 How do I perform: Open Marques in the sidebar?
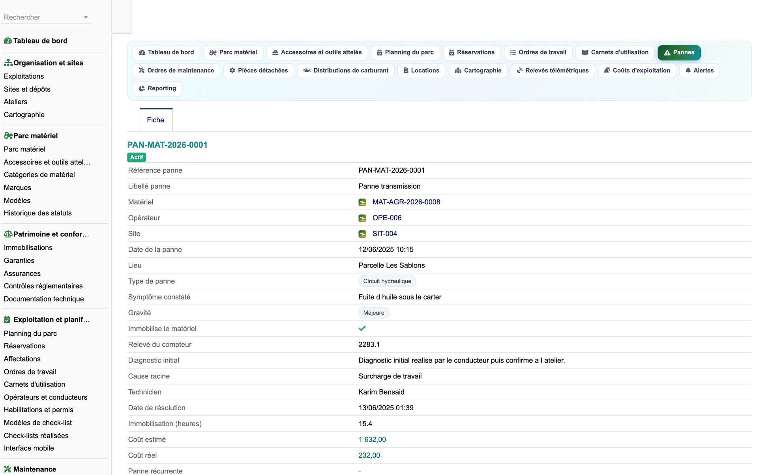[x=17, y=187]
